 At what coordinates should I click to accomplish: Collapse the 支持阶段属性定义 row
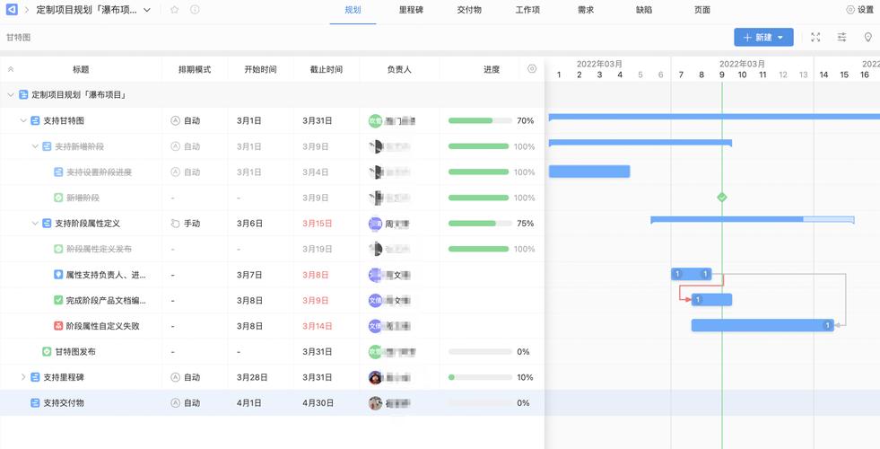coord(35,224)
